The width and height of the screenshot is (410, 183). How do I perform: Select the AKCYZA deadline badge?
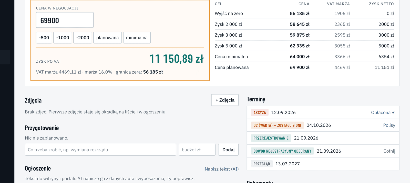260,112
